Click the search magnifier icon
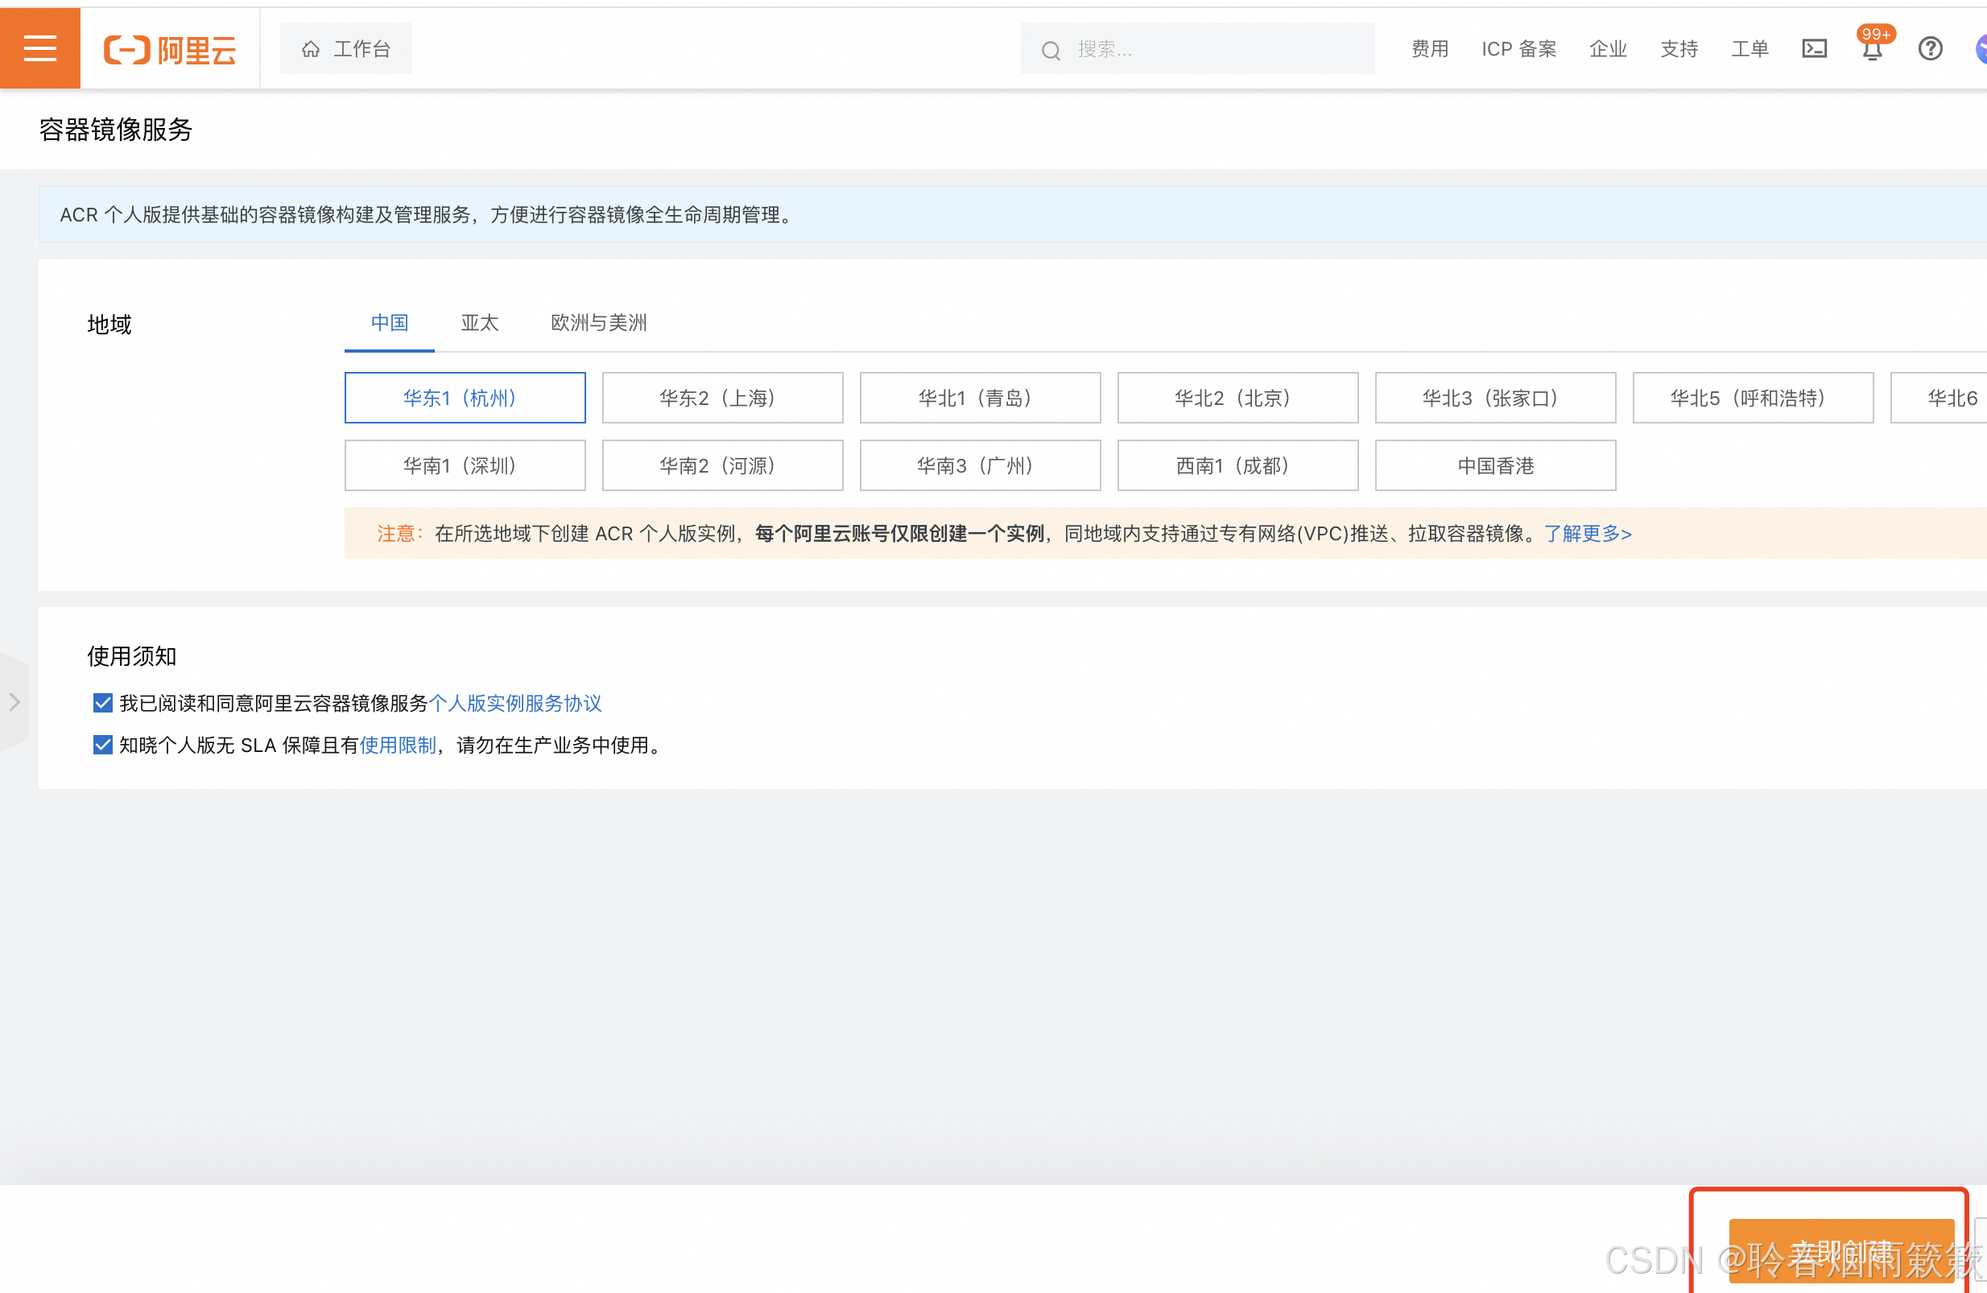The width and height of the screenshot is (1987, 1293). [x=1051, y=51]
